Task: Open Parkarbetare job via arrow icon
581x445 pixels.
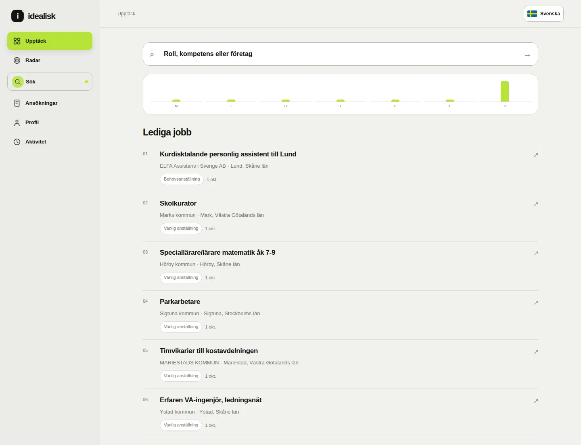Action: [x=536, y=302]
